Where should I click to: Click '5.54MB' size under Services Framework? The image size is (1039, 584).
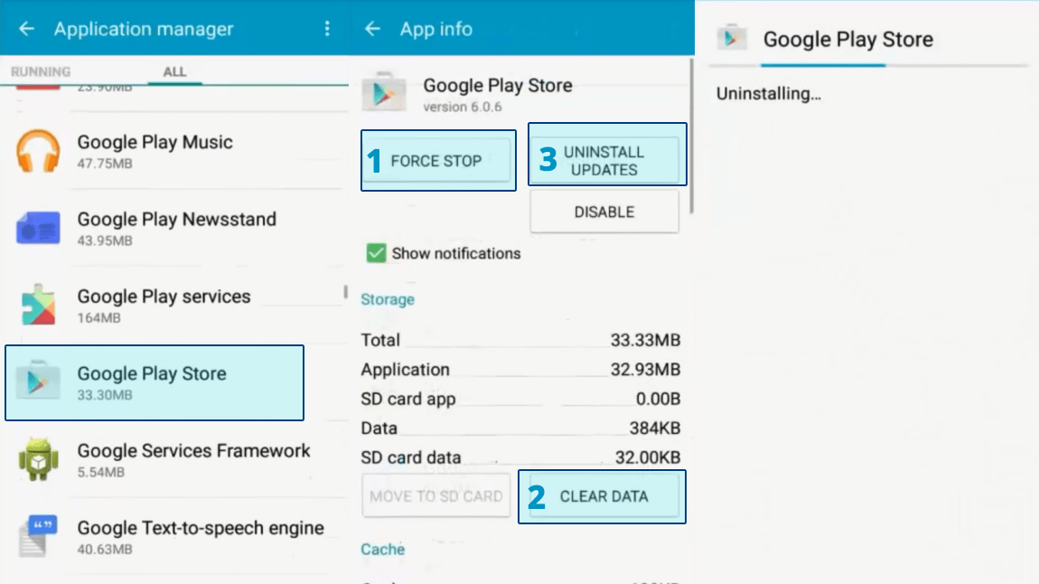[100, 472]
